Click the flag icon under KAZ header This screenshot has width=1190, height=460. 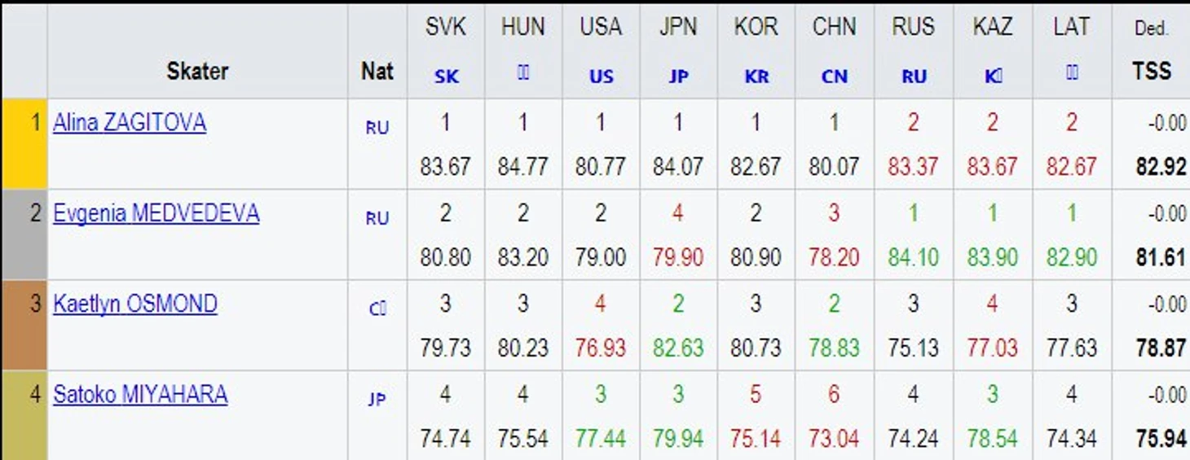[x=992, y=77]
